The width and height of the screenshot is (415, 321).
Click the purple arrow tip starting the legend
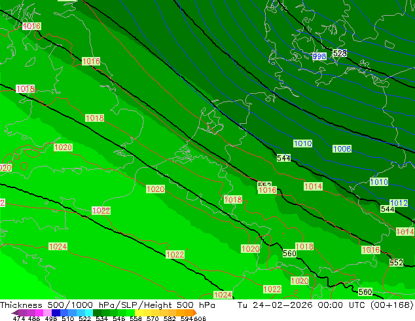[x=15, y=312]
